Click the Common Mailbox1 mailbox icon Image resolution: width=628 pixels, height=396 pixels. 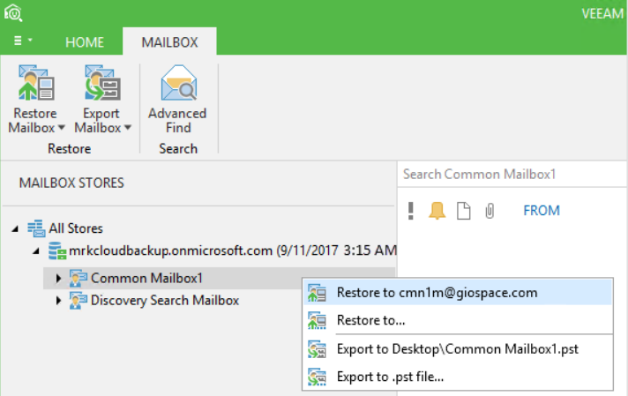[78, 279]
